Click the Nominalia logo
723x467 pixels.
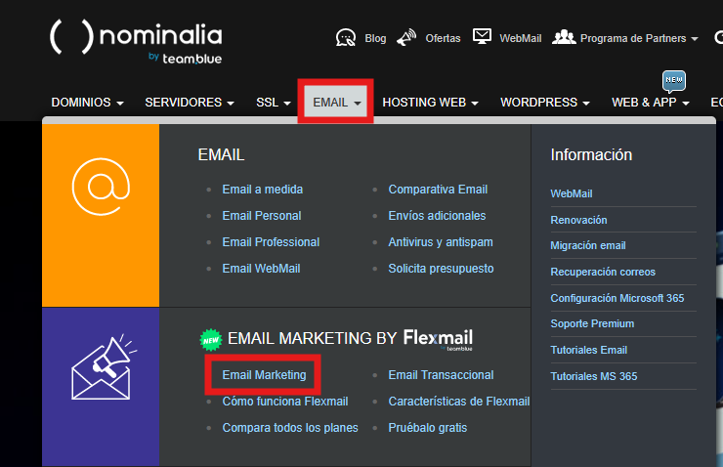[136, 42]
